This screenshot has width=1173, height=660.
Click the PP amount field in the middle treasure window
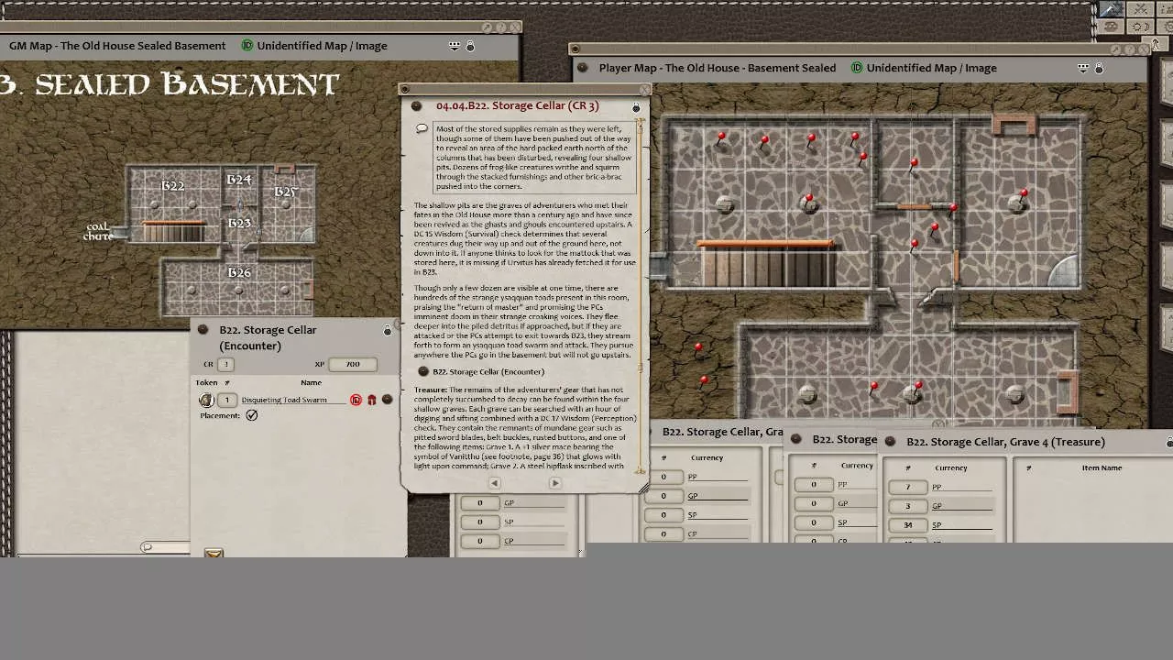click(x=814, y=485)
